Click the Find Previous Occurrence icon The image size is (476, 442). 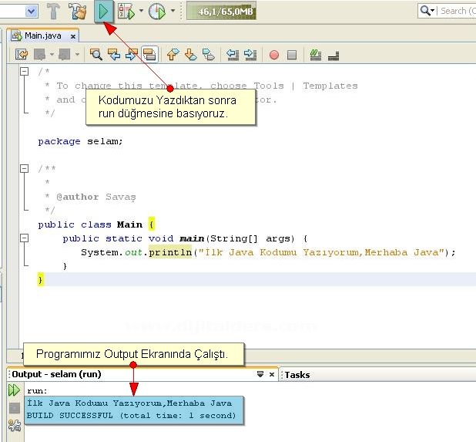click(x=114, y=55)
